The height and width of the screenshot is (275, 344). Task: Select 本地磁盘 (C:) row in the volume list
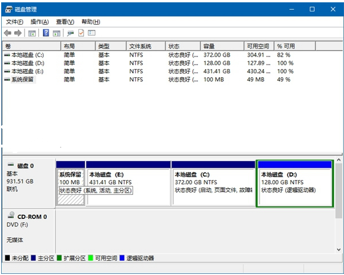(x=27, y=55)
